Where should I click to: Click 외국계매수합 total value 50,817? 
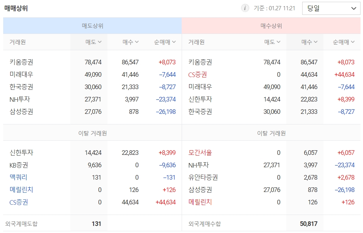[x=309, y=224]
